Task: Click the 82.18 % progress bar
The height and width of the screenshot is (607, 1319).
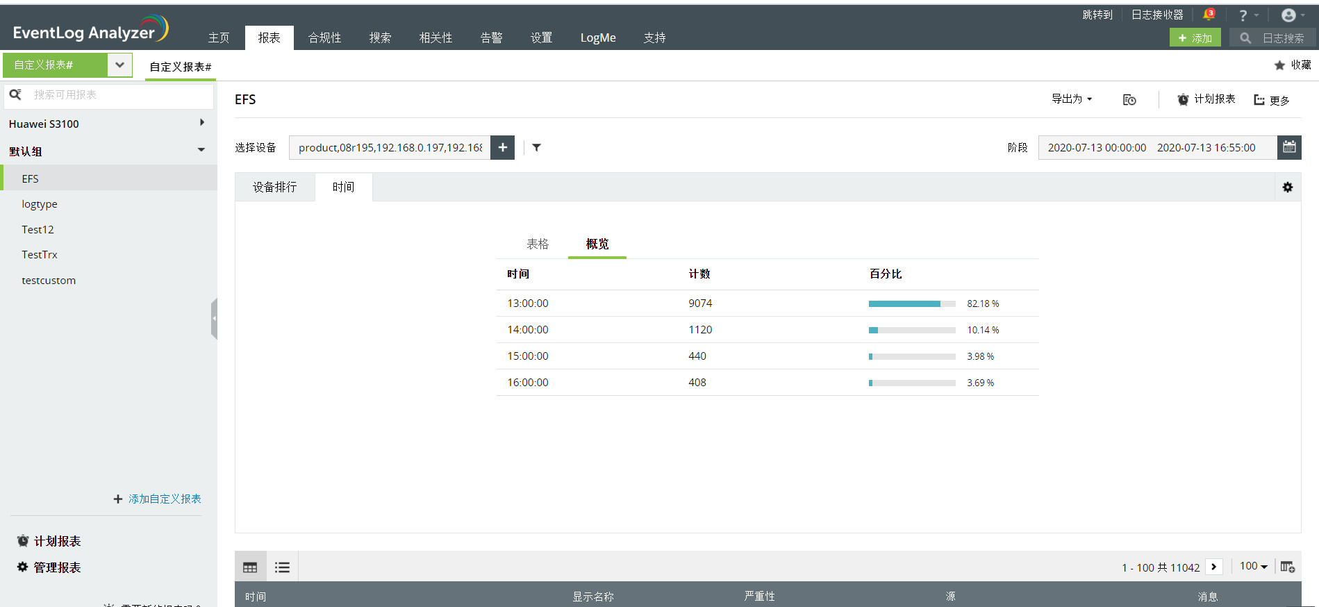Action: pyautogui.click(x=912, y=303)
